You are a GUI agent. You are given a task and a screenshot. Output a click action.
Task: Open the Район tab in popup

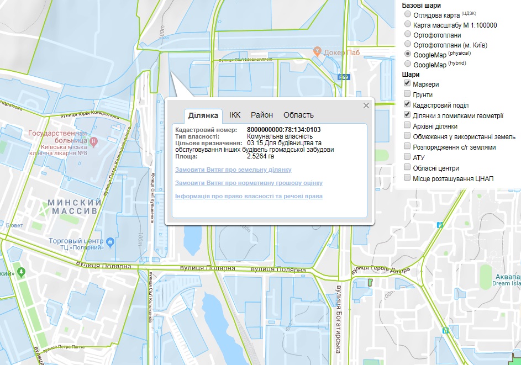262,115
